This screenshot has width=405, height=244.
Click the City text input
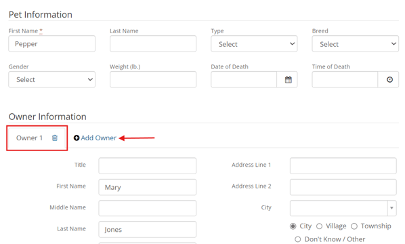(339, 208)
